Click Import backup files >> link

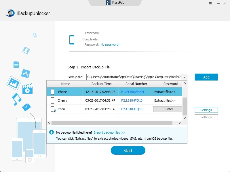click(109, 132)
